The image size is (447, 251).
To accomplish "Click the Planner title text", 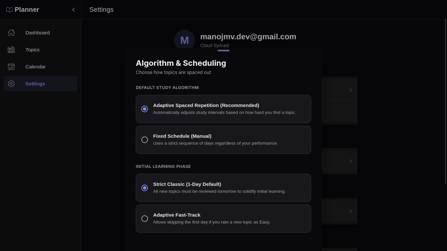I will coord(27,10).
